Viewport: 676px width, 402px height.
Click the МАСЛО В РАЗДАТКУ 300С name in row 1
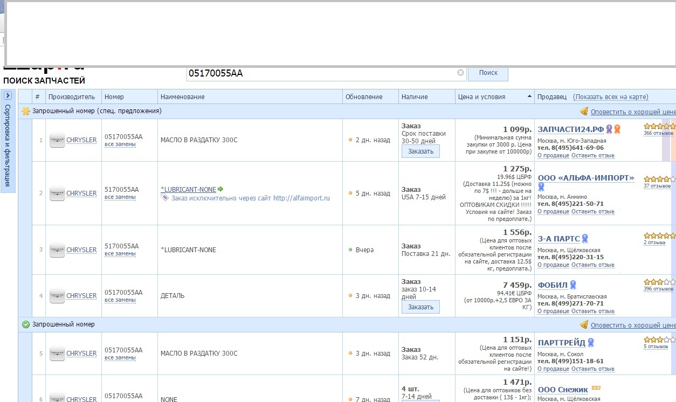point(199,140)
